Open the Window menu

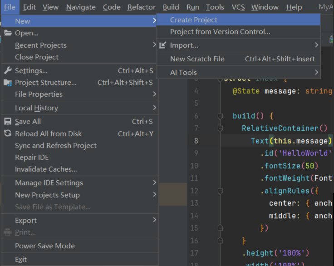tap(265, 7)
